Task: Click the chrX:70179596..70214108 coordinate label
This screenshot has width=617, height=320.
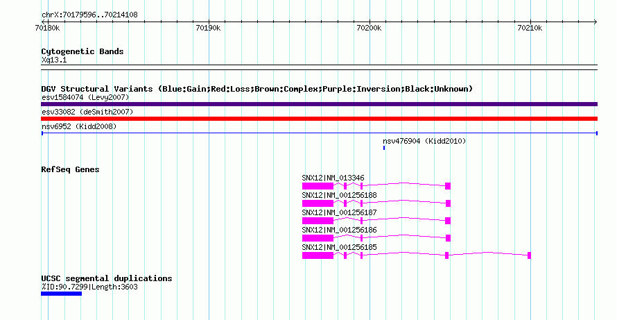Action: [89, 15]
